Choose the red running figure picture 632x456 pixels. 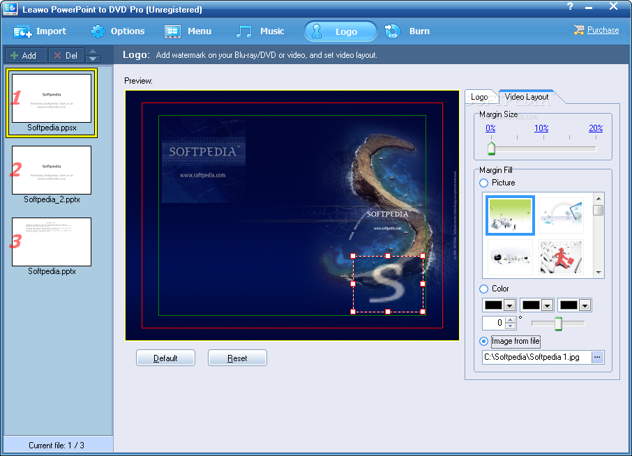tap(561, 257)
